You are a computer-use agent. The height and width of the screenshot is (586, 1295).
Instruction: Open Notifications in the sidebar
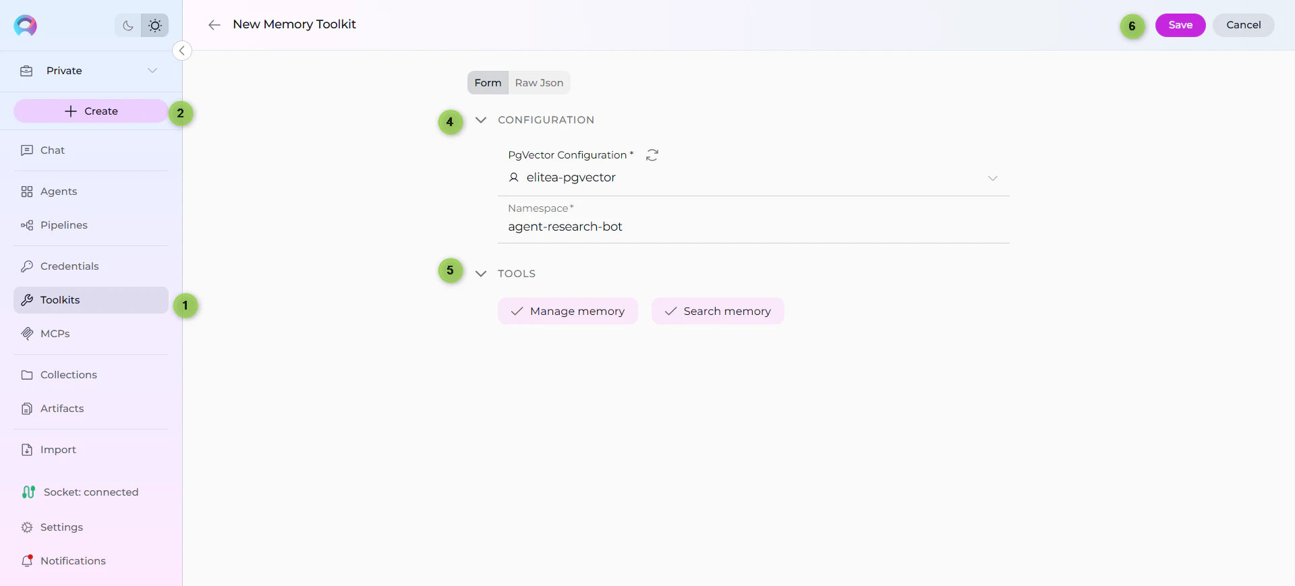[91, 561]
